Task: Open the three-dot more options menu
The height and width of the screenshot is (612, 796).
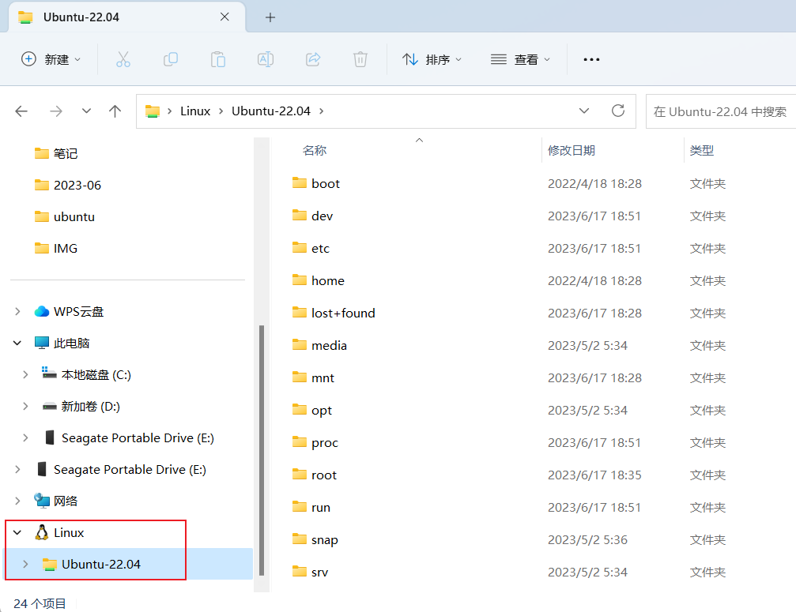Action: coord(591,59)
